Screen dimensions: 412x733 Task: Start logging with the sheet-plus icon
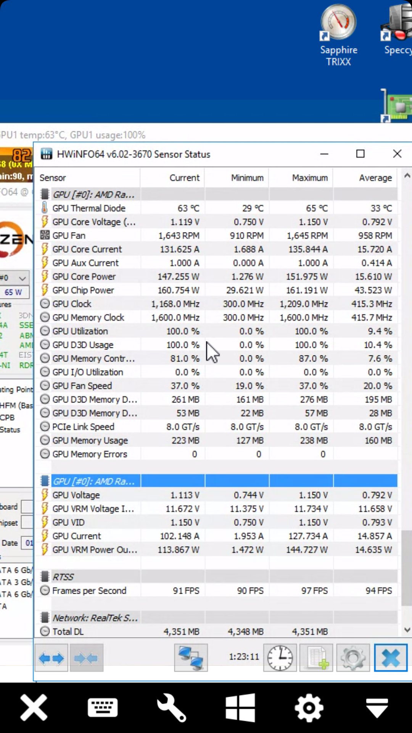(x=316, y=658)
